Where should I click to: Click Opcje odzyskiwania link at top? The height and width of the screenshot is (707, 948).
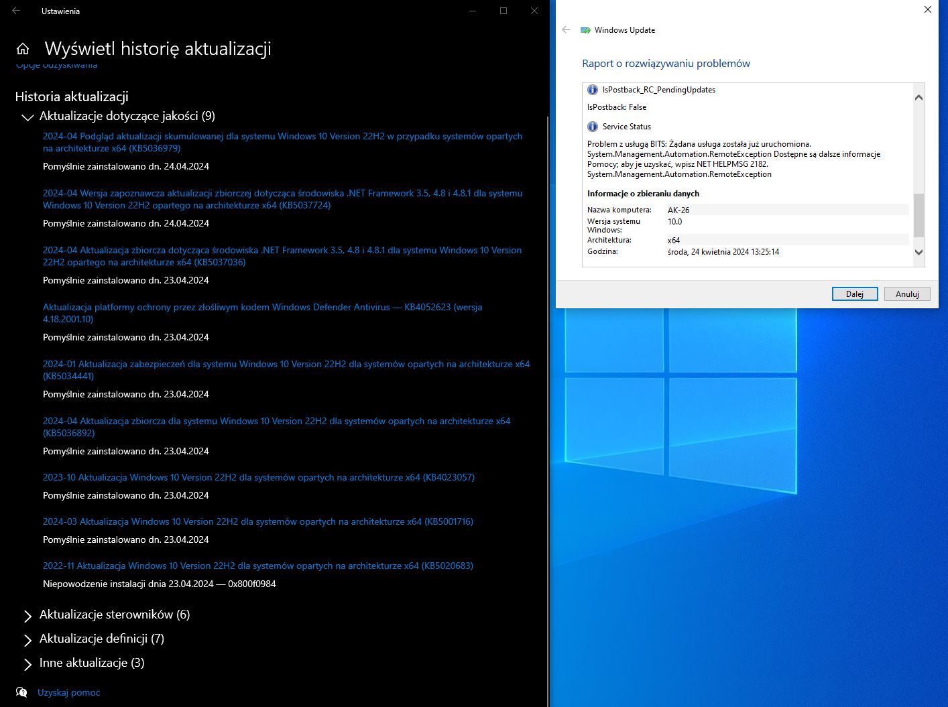pyautogui.click(x=56, y=65)
